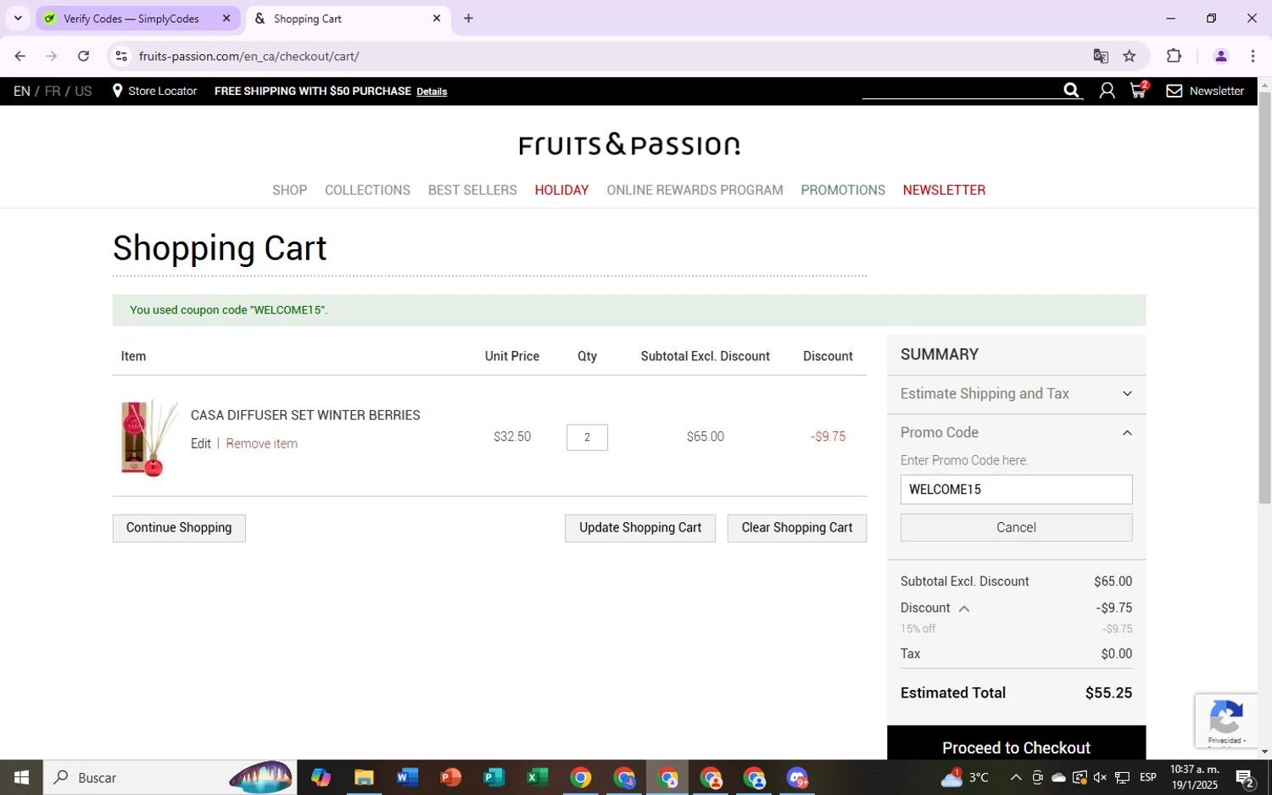This screenshot has height=795, width=1272.
Task: Open the SHOP menu
Action: [289, 190]
